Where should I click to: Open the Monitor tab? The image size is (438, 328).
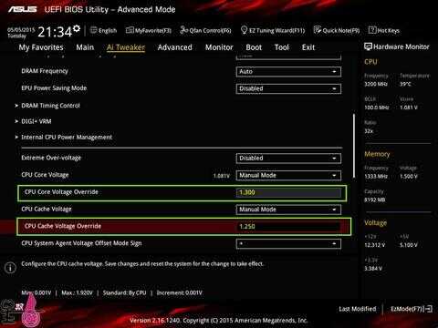coord(219,47)
